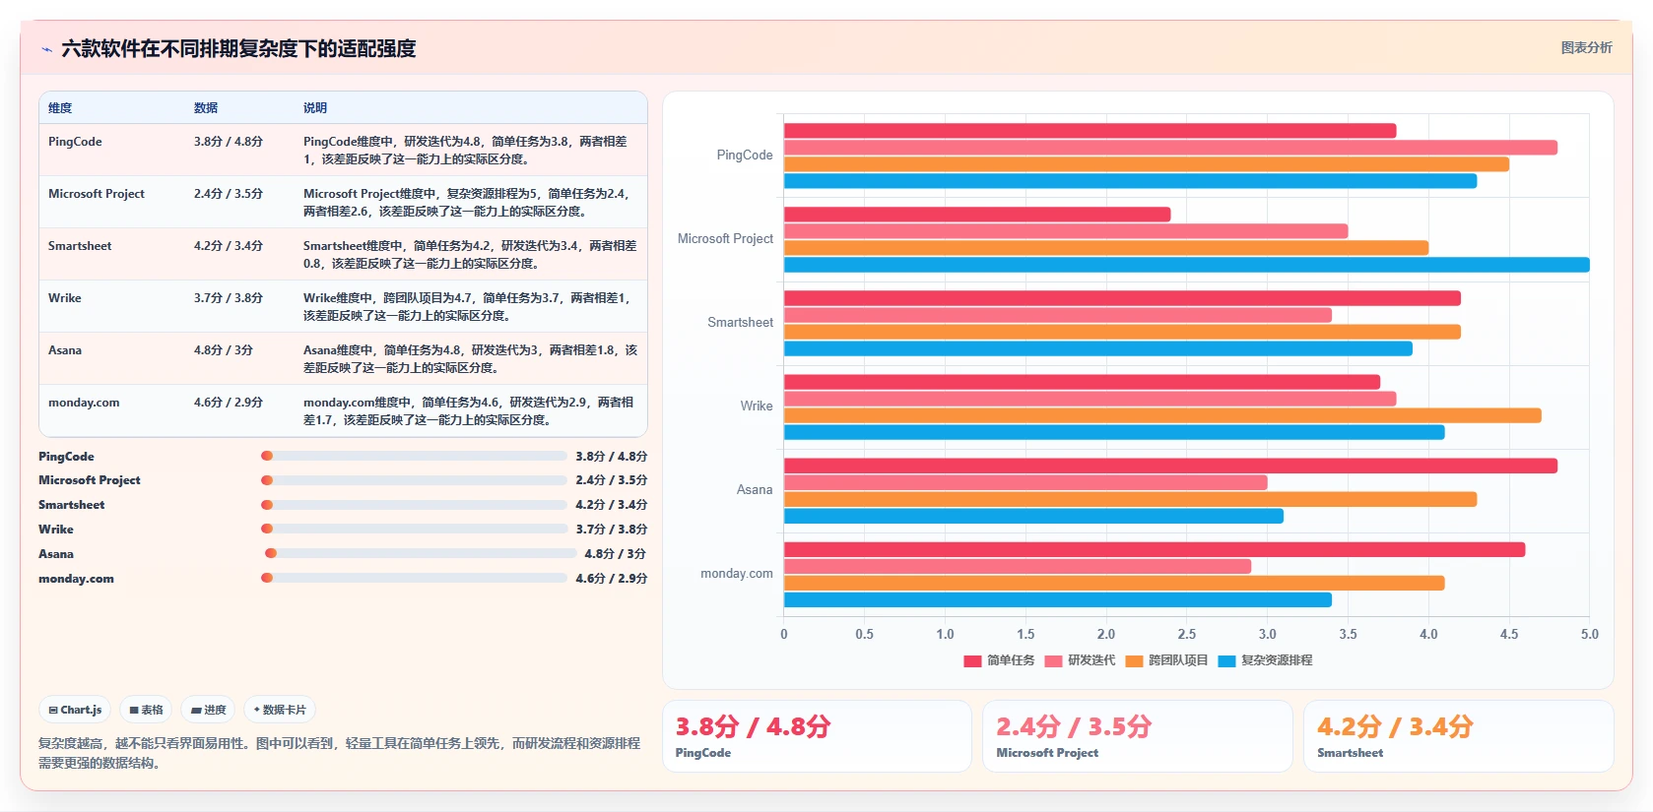Click the summary paragraph starting 复杂度越高

click(340, 753)
